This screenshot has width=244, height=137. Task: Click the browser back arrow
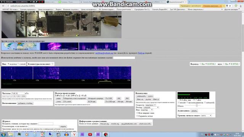click(x=3, y=6)
